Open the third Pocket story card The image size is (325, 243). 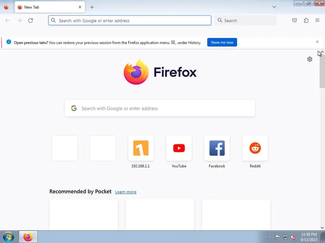click(x=236, y=215)
